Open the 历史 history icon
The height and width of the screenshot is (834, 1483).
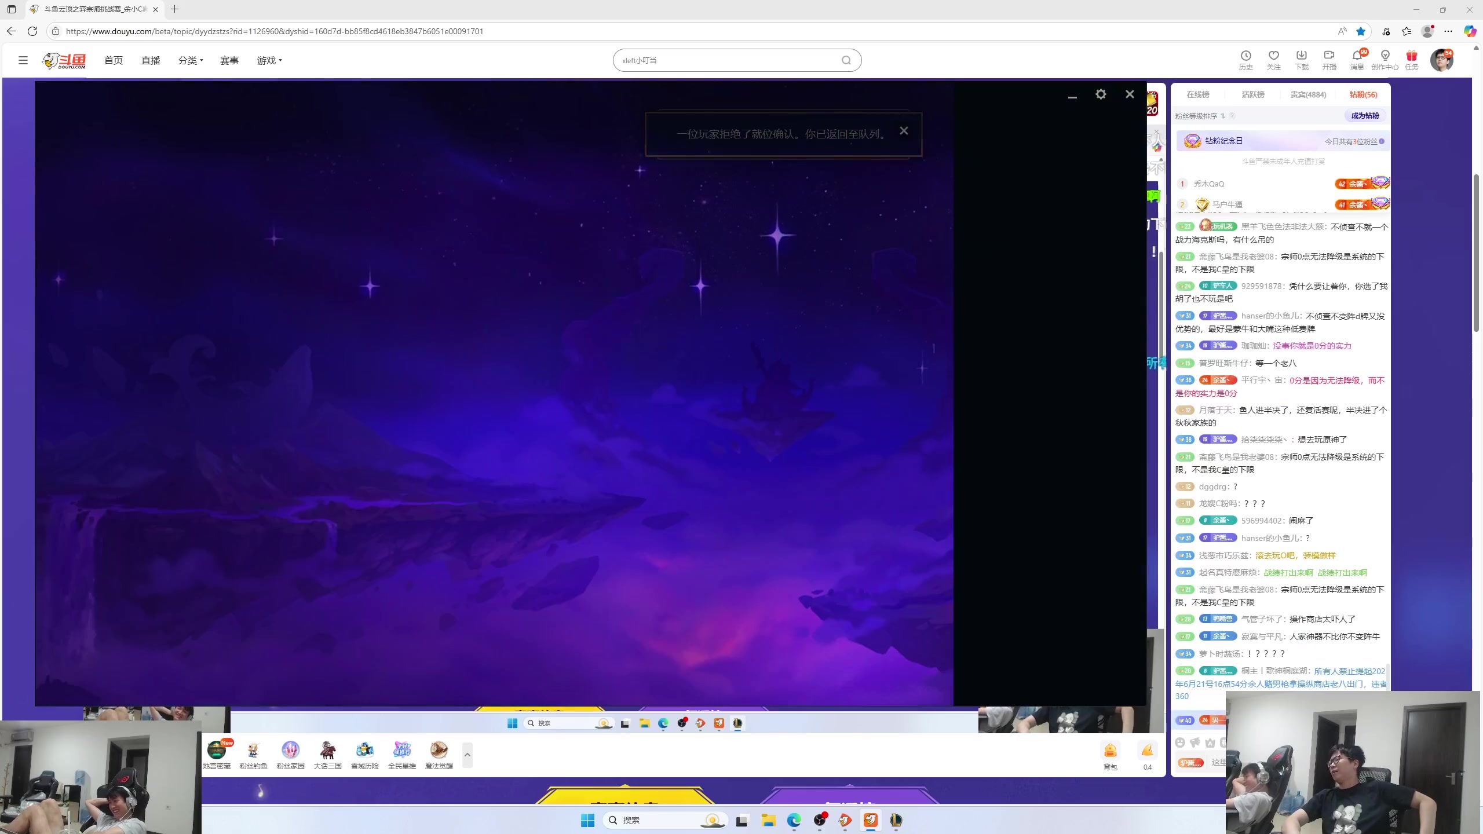point(1245,60)
